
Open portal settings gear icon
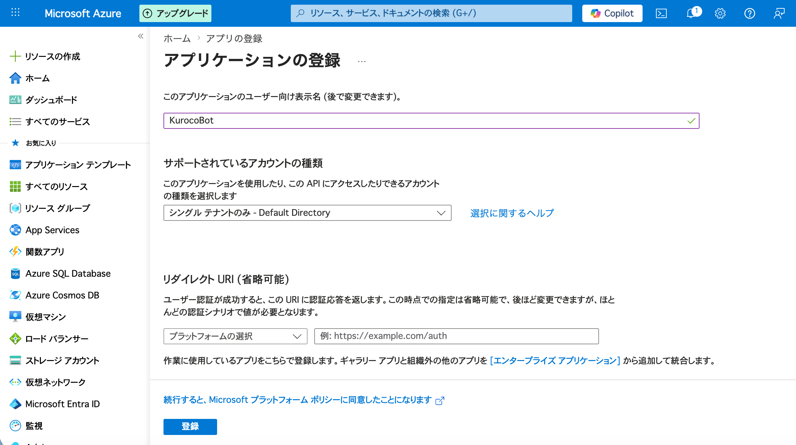(x=720, y=13)
